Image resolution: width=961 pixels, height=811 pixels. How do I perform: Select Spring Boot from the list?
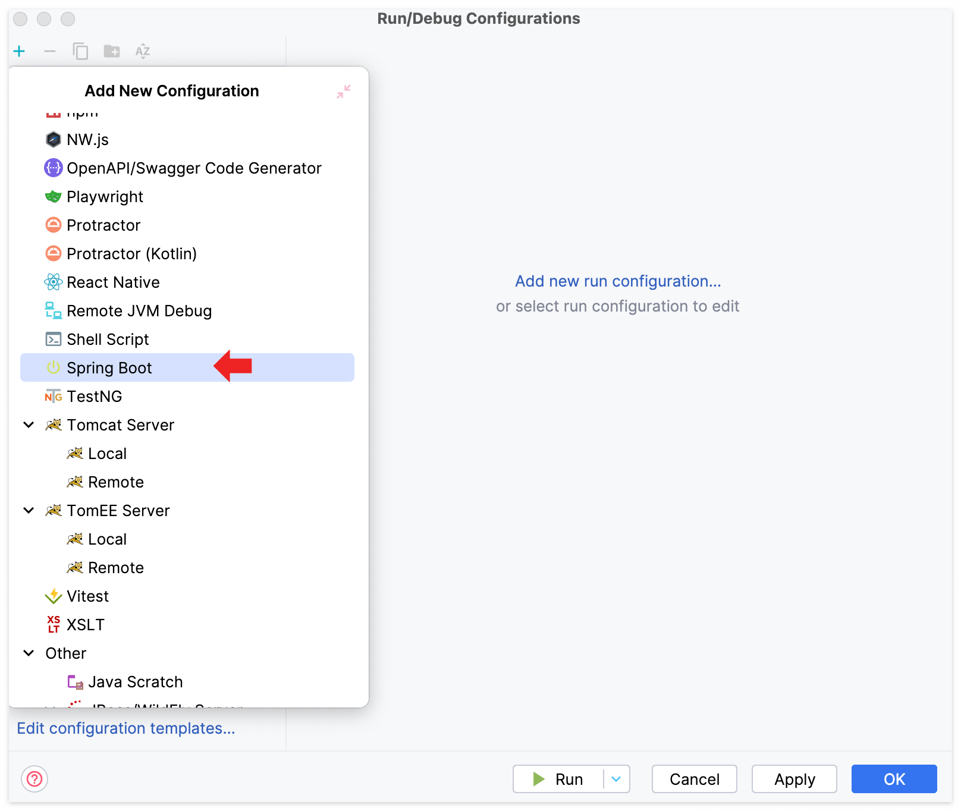(x=187, y=368)
